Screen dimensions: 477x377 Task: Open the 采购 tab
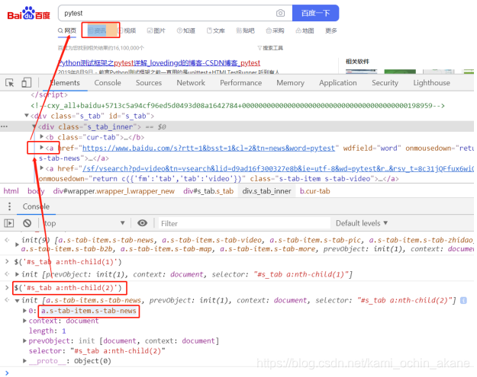coord(275,30)
